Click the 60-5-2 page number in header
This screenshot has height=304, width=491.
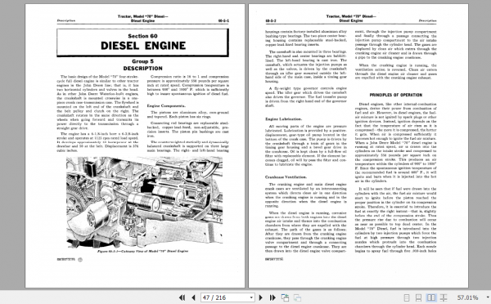tap(271, 21)
